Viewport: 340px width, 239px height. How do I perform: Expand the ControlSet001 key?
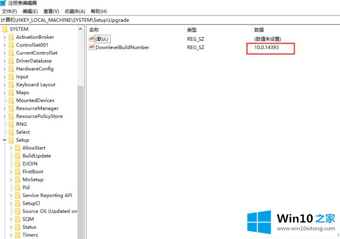4,45
